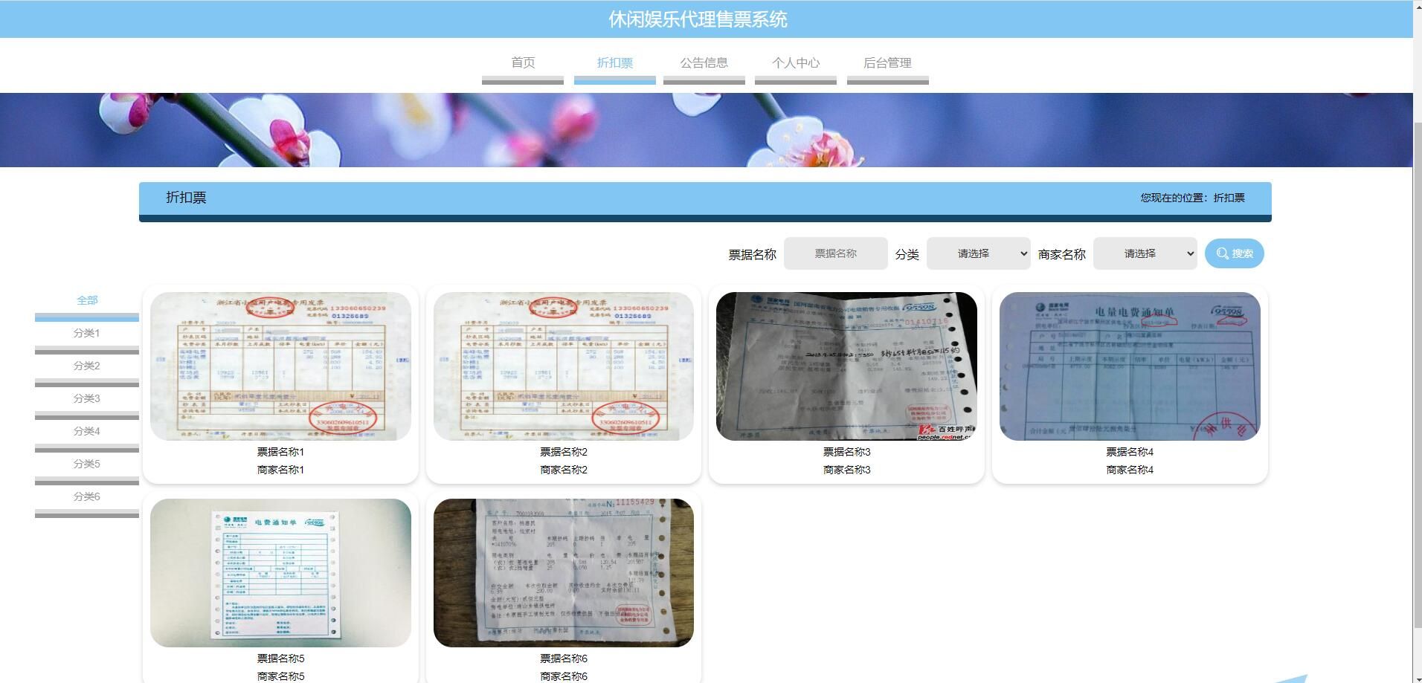Open the 票据名称6 ticket card
Image resolution: width=1422 pixels, height=683 pixels.
click(563, 572)
